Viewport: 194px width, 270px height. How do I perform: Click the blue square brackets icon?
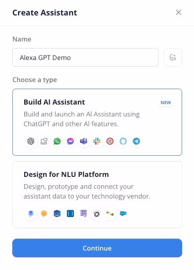tap(70, 214)
